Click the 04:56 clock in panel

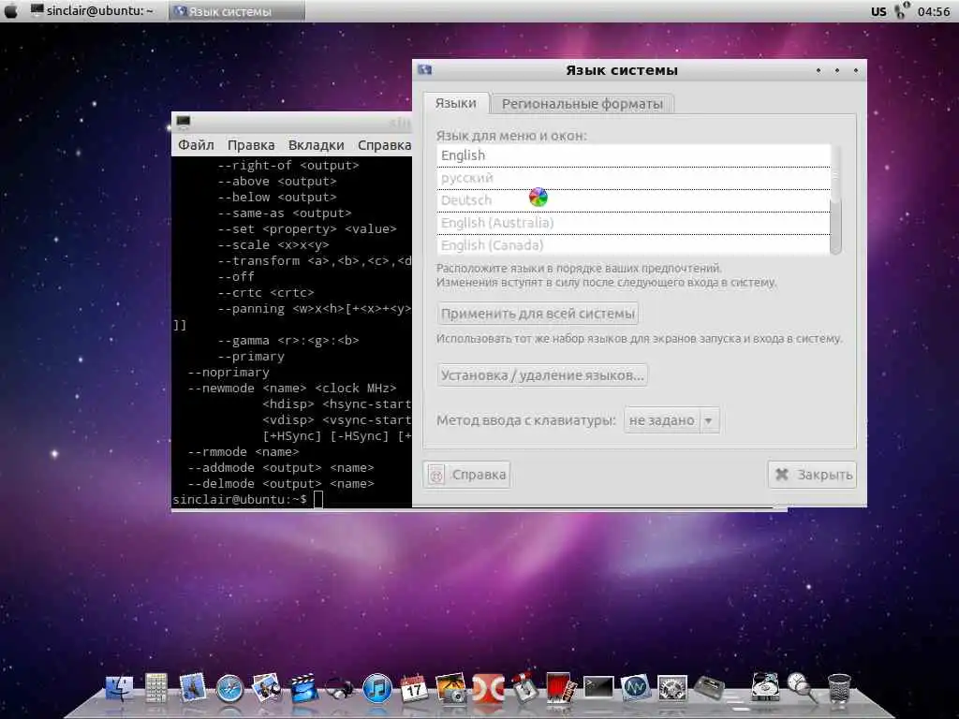coord(934,11)
